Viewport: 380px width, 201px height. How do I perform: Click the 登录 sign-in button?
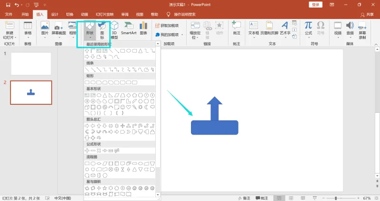coord(315,5)
